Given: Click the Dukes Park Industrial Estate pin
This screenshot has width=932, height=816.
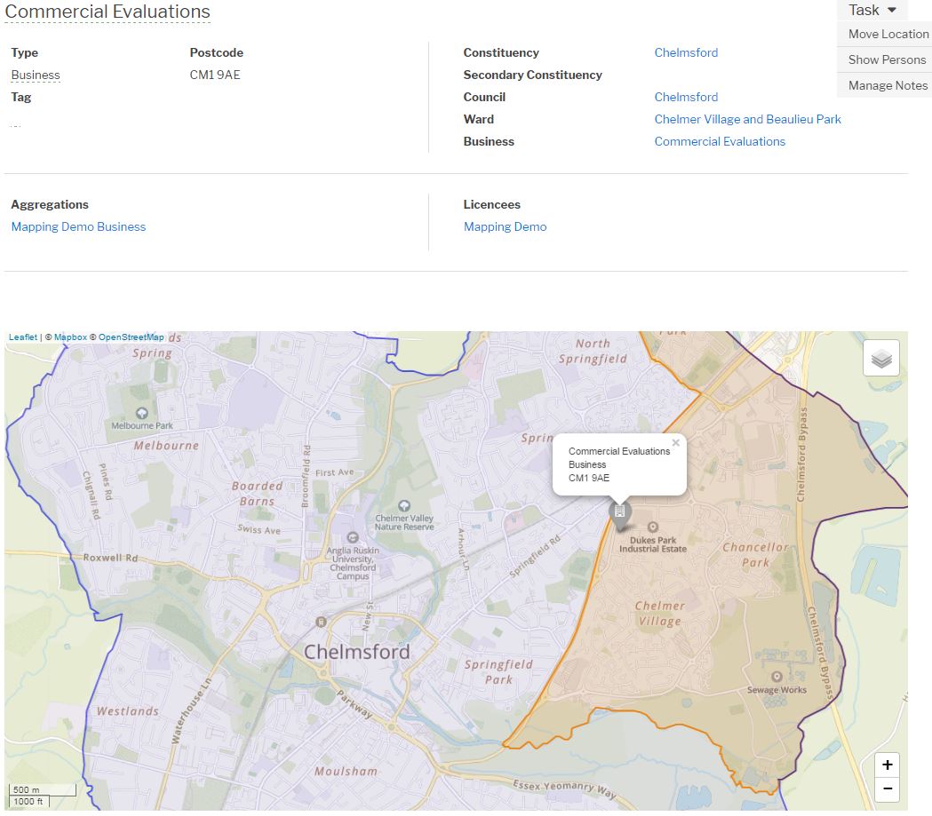Looking at the screenshot, I should [653, 527].
